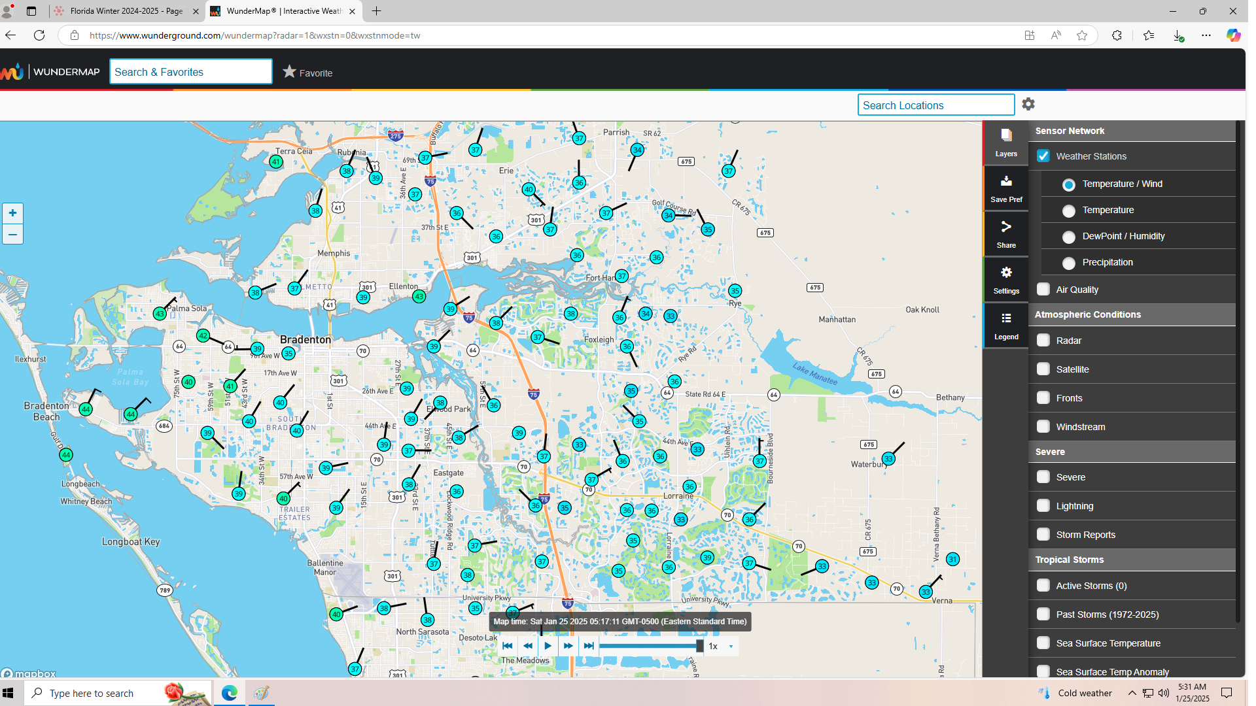
Task: Select the DewPoint / Humidity radio option
Action: pyautogui.click(x=1069, y=237)
